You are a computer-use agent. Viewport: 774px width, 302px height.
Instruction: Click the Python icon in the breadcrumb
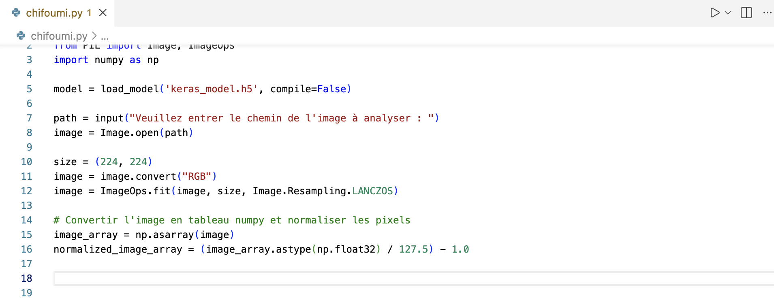pyautogui.click(x=21, y=36)
